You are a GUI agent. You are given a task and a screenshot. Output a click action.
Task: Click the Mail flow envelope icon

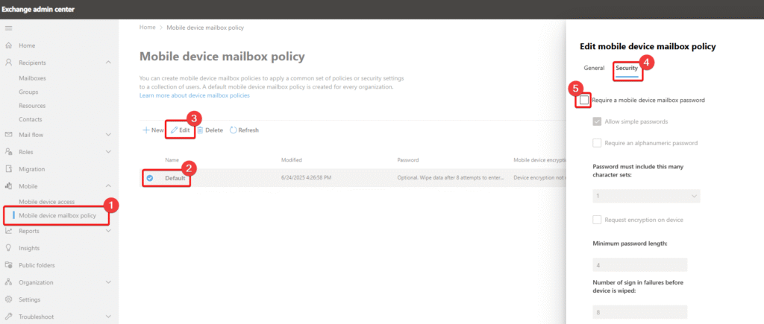pyautogui.click(x=8, y=135)
